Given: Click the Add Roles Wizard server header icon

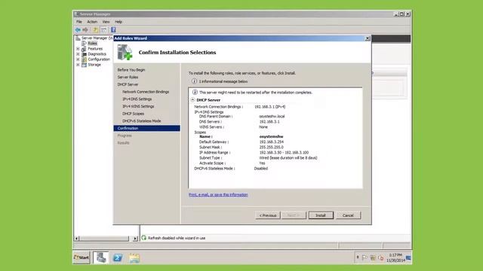Looking at the screenshot, I should [x=125, y=52].
